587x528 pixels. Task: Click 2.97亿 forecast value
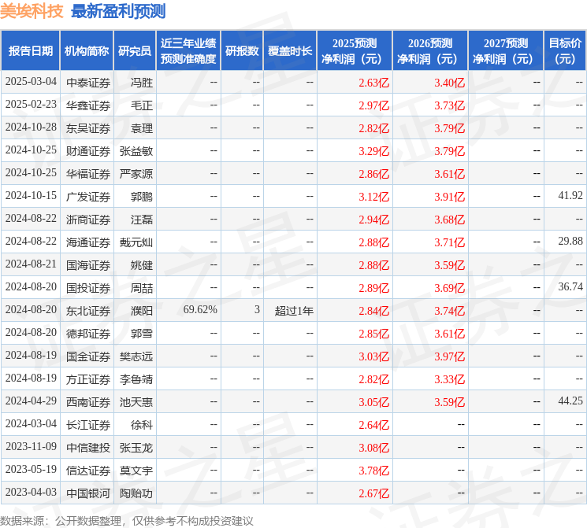click(374, 105)
